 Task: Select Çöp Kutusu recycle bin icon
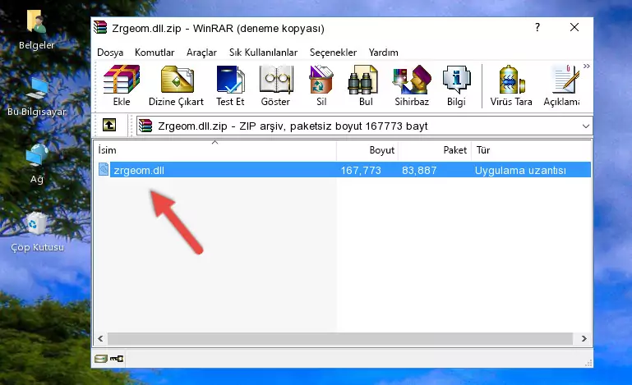pyautogui.click(x=37, y=232)
